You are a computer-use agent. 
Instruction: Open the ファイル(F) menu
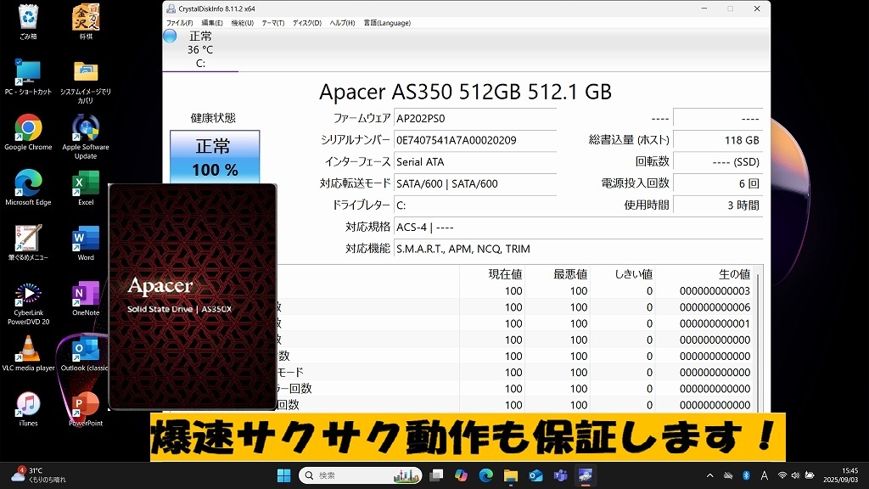click(180, 23)
